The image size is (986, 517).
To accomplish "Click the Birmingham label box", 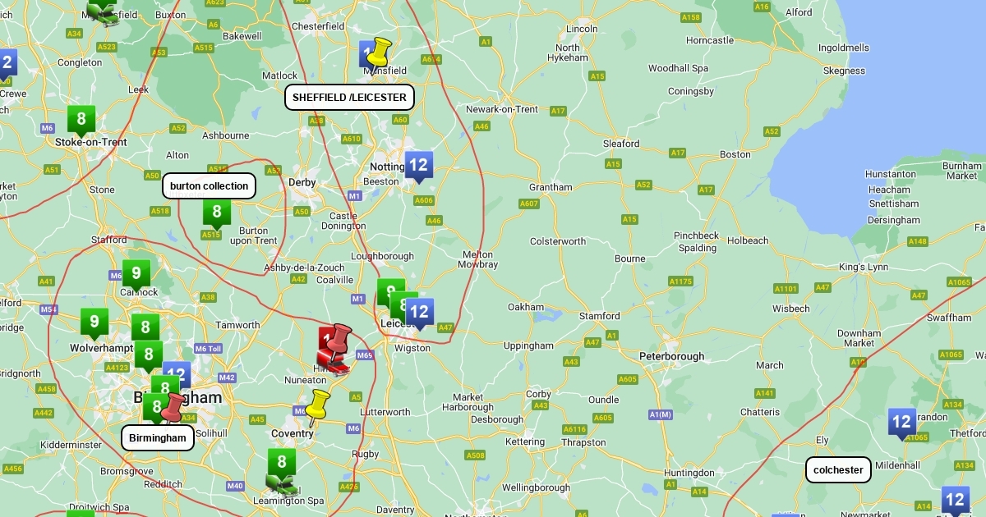I will 158,437.
